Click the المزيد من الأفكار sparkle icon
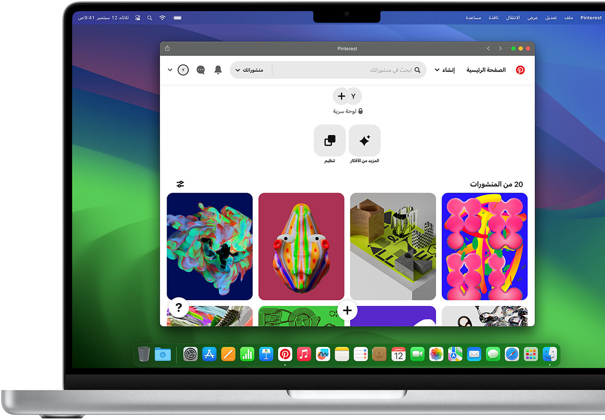Image resolution: width=605 pixels, height=420 pixels. [364, 141]
